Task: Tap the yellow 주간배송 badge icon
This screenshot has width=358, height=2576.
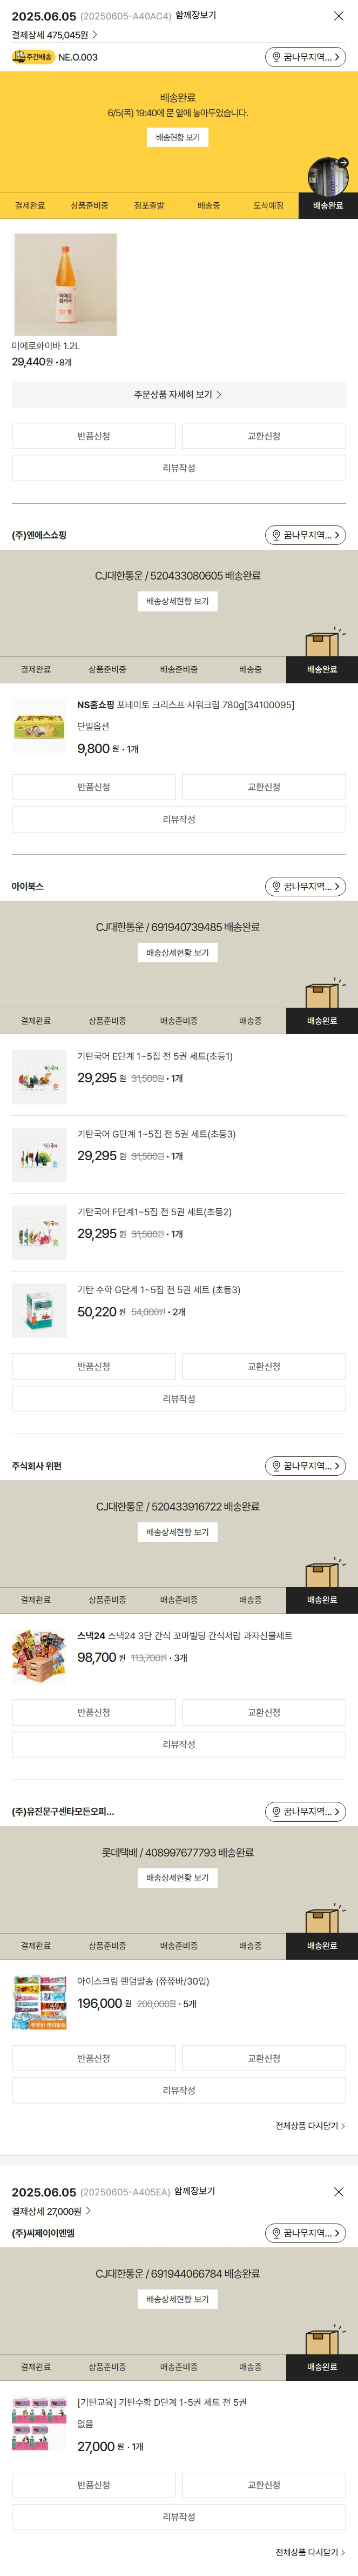Action: point(33,57)
